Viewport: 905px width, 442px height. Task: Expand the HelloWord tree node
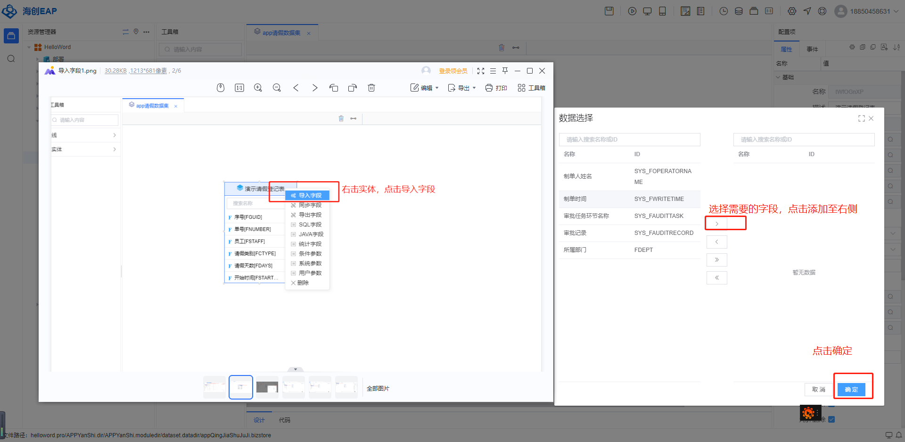[x=29, y=47]
